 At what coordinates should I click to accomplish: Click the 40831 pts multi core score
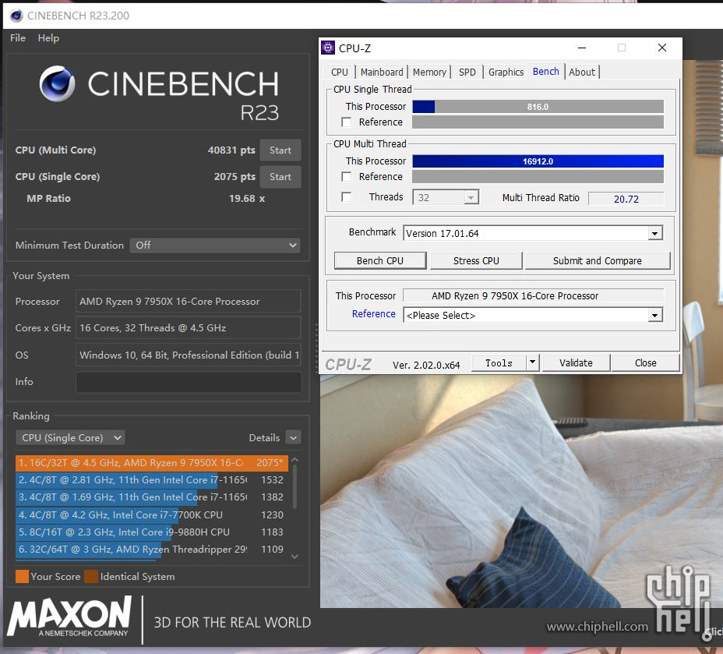pyautogui.click(x=231, y=150)
